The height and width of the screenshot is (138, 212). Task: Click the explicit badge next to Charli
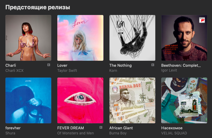[x=49, y=65]
